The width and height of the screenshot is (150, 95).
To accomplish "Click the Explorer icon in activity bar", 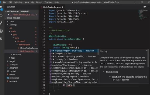I will (x=1, y=8).
